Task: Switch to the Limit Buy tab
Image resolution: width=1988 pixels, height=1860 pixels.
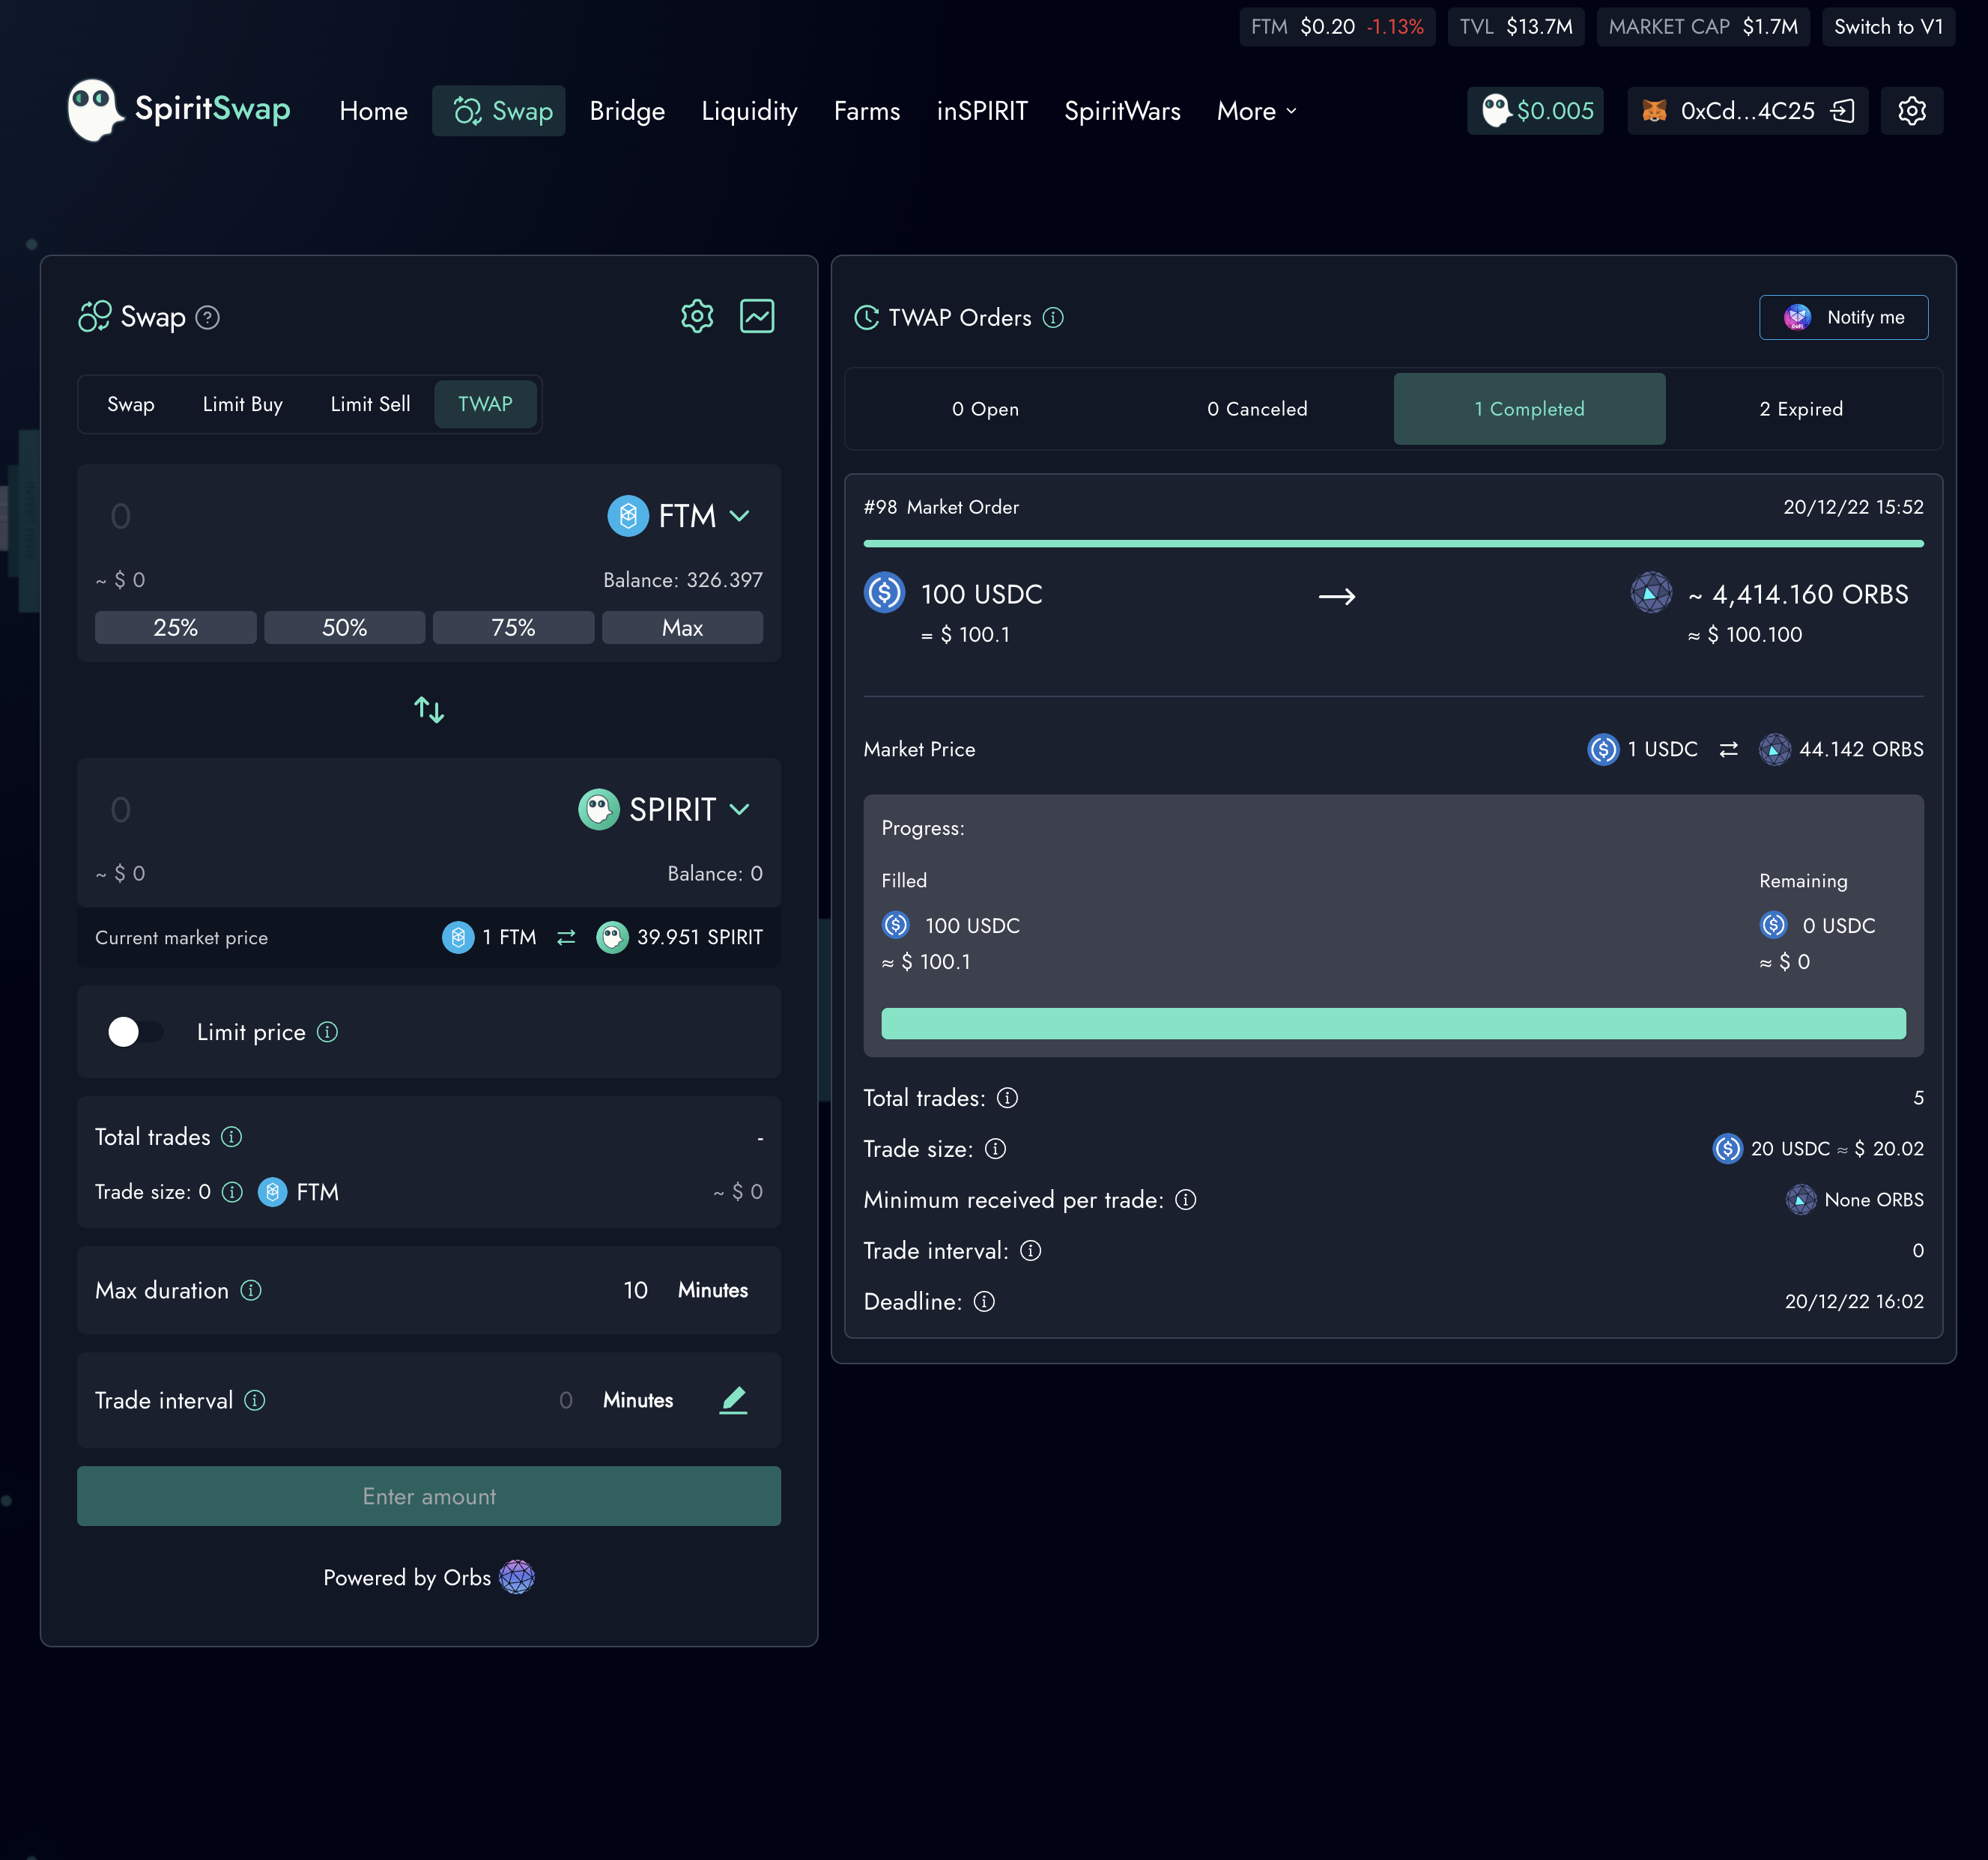Action: [242, 405]
